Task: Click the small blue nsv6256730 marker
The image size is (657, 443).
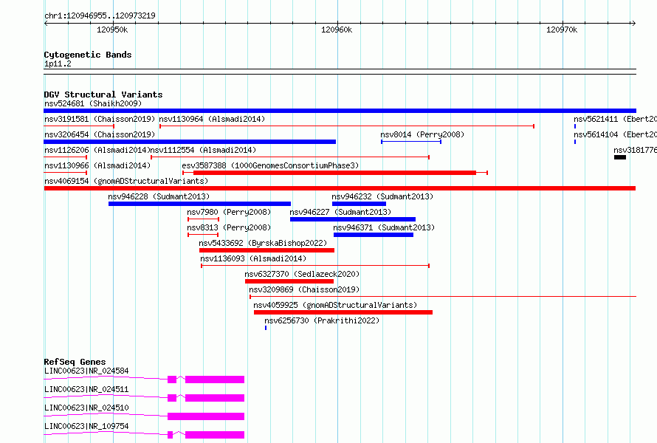Action: click(266, 328)
